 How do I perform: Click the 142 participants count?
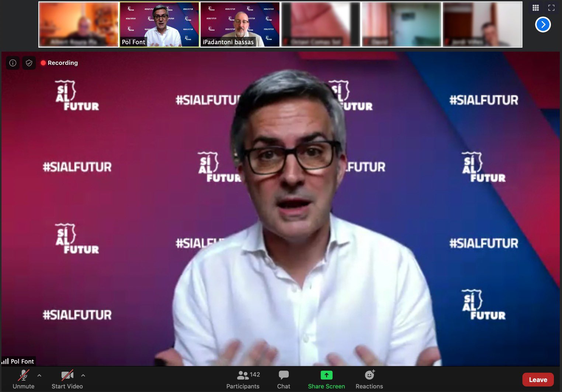(x=255, y=375)
